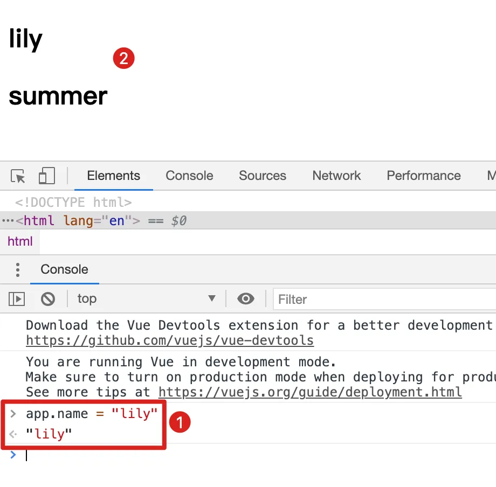Show the console sidebar icon

coord(17,299)
